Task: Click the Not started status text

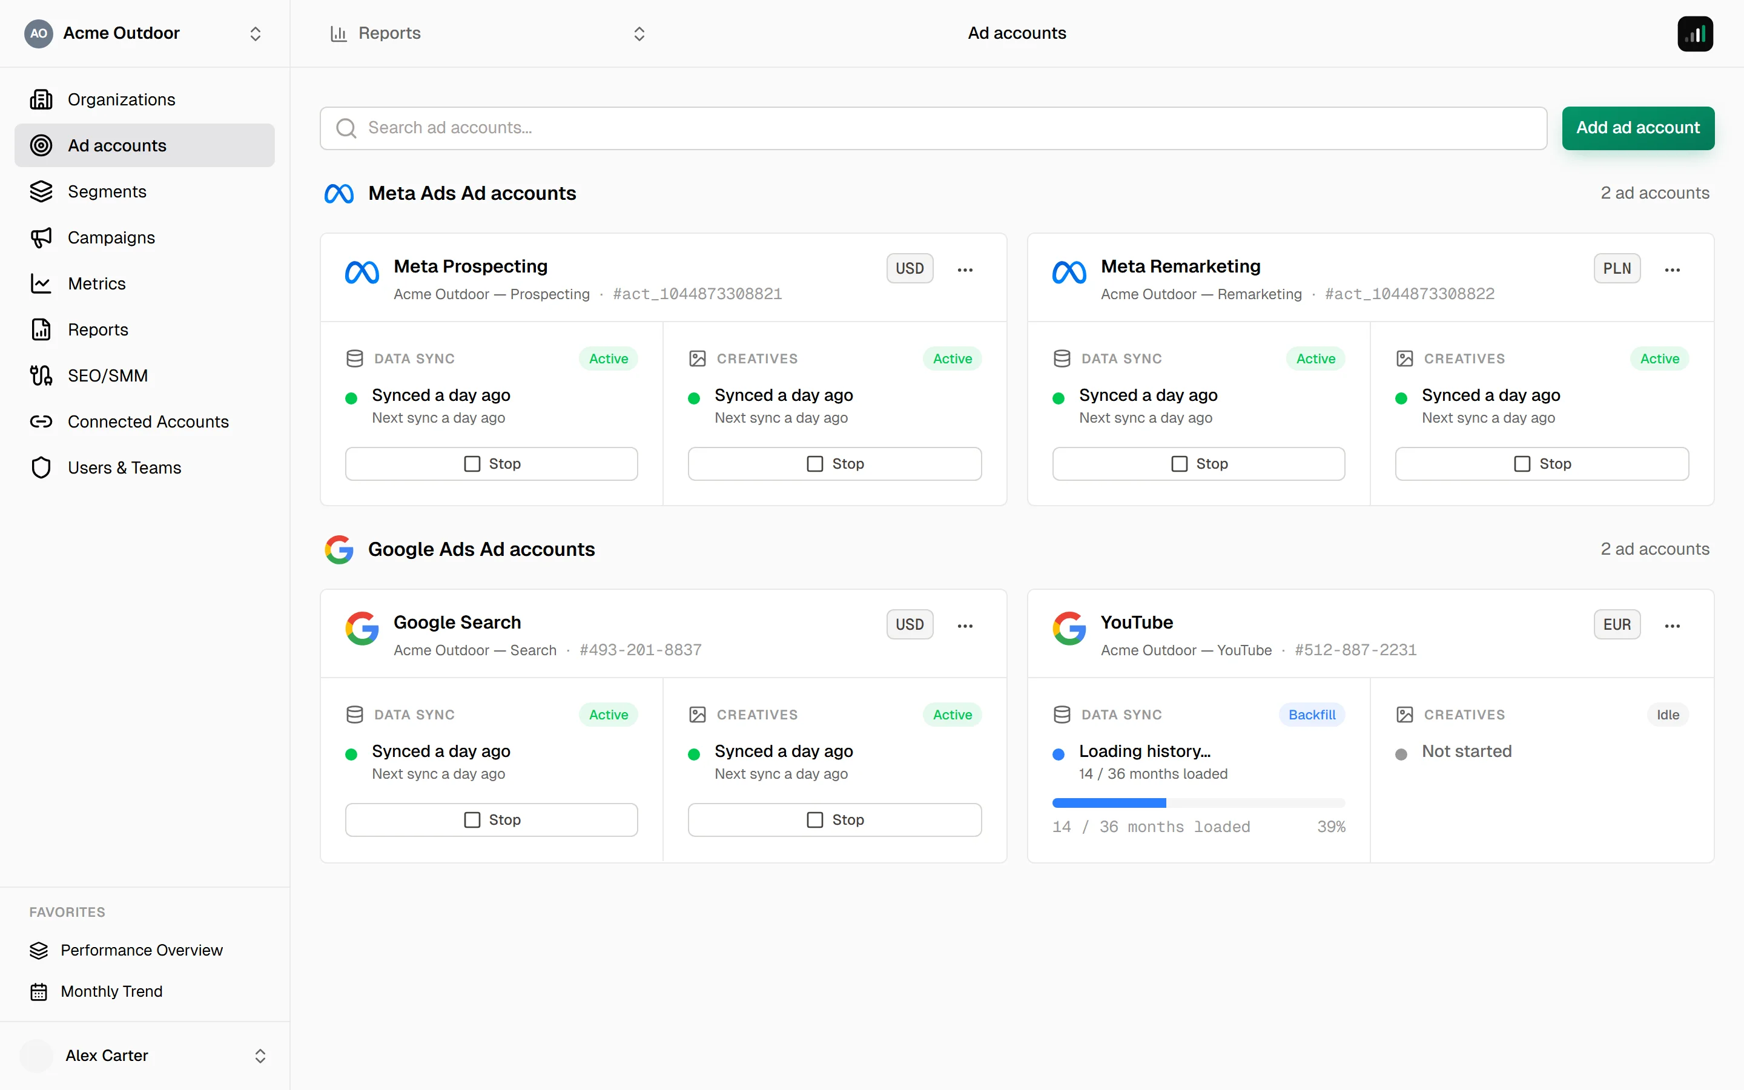Action: [1467, 751]
